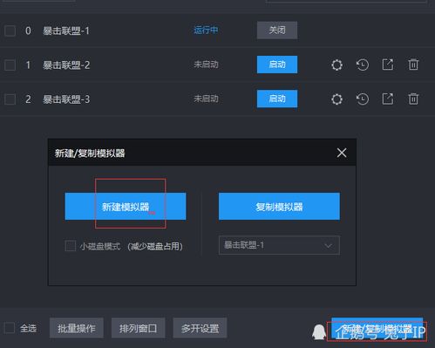
Task: Create desktop shortcut icon for 暴击联盟-2
Action: click(388, 65)
